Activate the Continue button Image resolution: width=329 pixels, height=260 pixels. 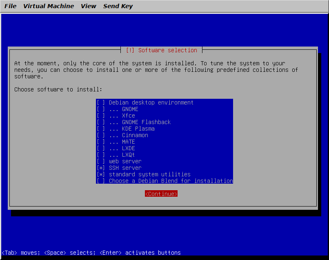click(x=161, y=193)
